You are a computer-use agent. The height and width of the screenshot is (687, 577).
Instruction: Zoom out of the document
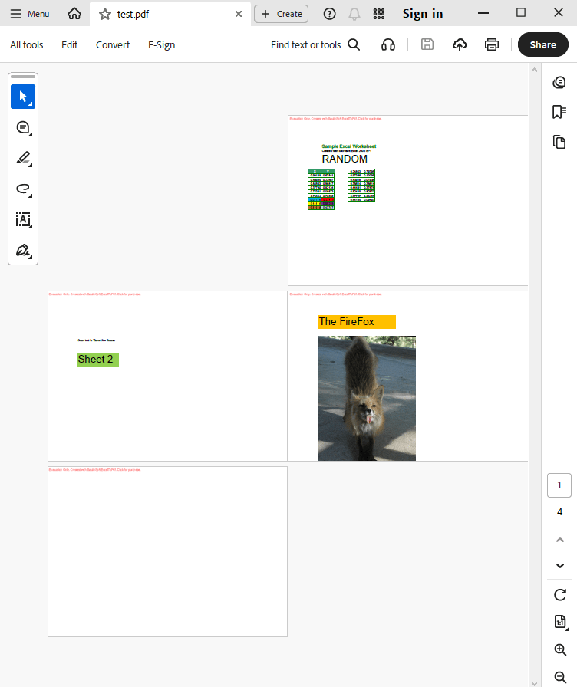pyautogui.click(x=560, y=676)
